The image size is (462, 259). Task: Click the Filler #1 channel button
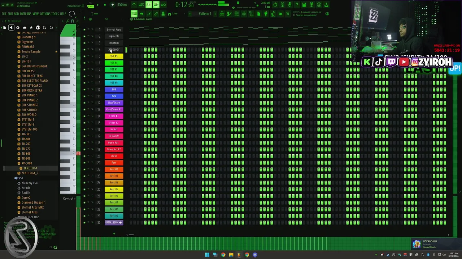[x=114, y=116]
